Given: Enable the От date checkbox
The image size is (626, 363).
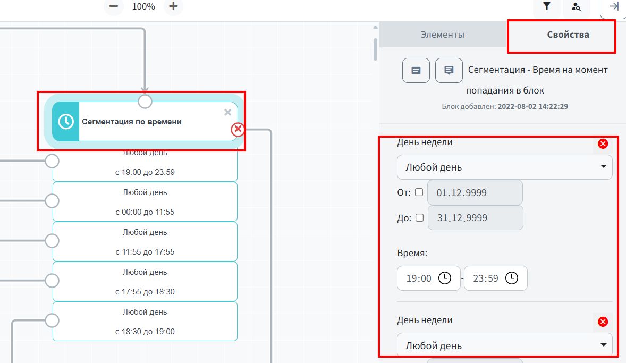Looking at the screenshot, I should [x=419, y=192].
